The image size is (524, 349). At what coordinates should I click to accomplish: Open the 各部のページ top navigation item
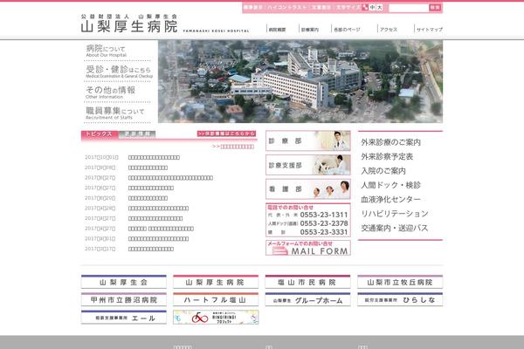click(347, 30)
